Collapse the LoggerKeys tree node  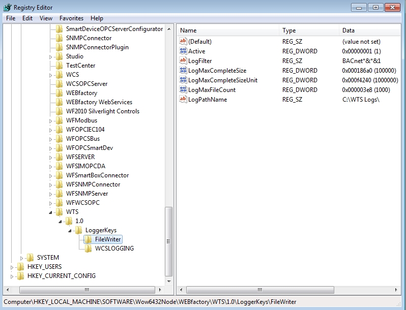(x=70, y=231)
